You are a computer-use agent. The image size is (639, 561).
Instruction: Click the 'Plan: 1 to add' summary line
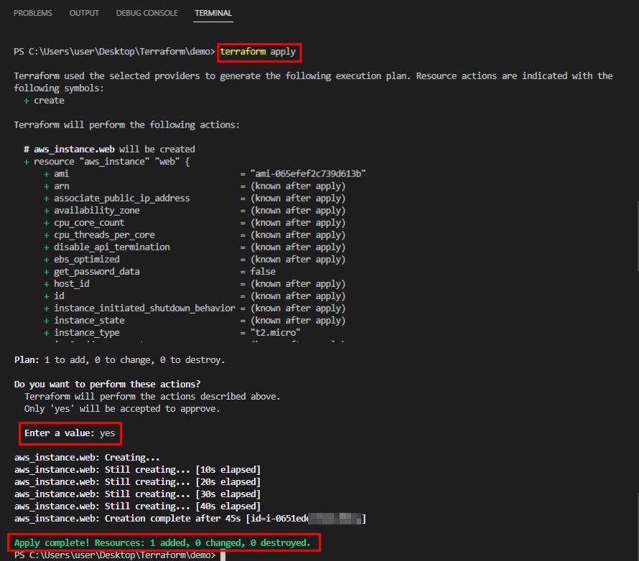coord(119,359)
